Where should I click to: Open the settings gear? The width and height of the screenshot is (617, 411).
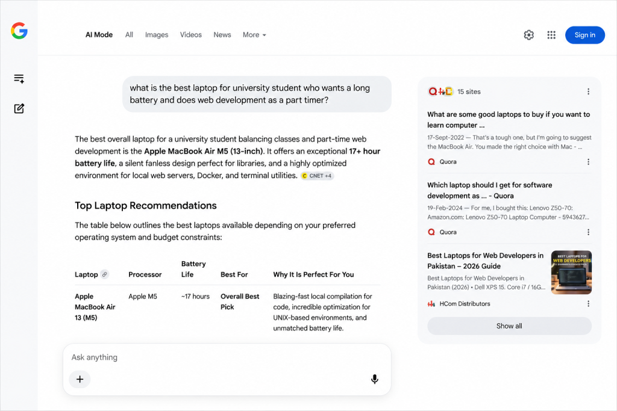click(x=529, y=35)
